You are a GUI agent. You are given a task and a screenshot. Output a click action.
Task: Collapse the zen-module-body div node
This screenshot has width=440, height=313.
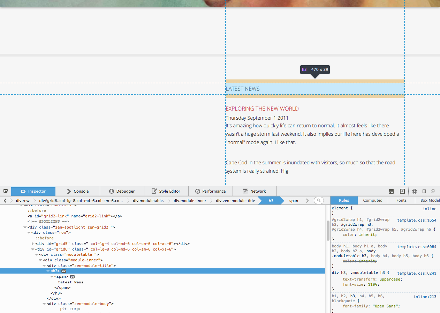click(44, 304)
